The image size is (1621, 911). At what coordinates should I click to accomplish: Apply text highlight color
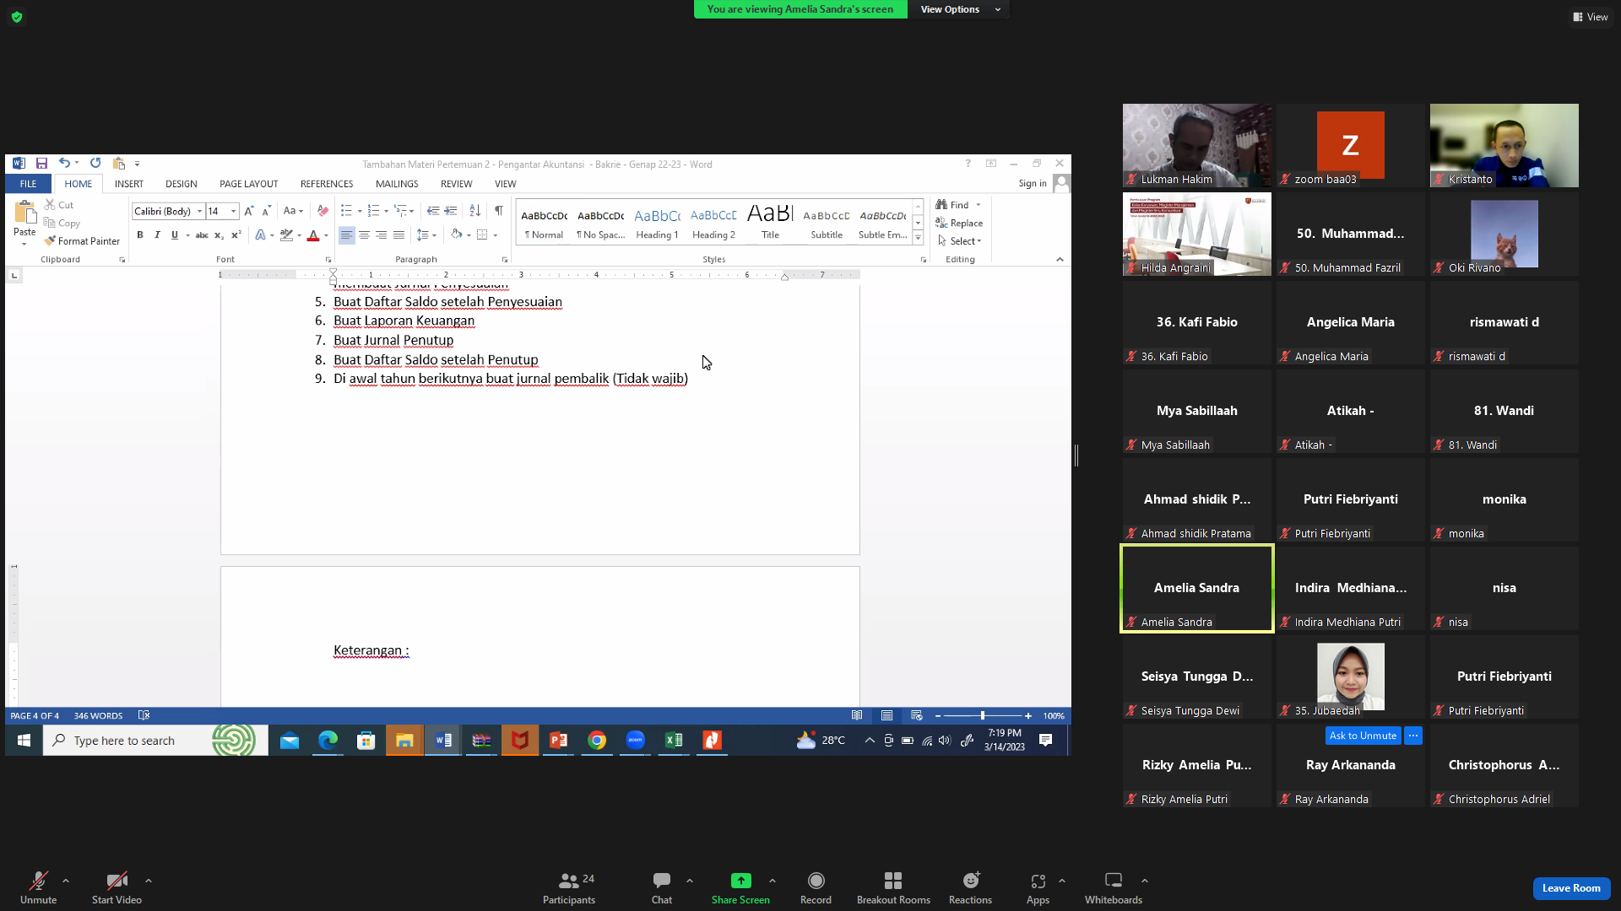pyautogui.click(x=286, y=235)
